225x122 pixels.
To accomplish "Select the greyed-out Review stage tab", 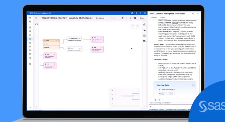I will pyautogui.click(x=113, y=18).
